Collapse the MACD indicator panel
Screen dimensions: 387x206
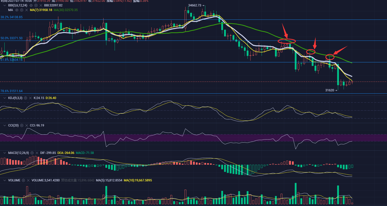click(5, 153)
